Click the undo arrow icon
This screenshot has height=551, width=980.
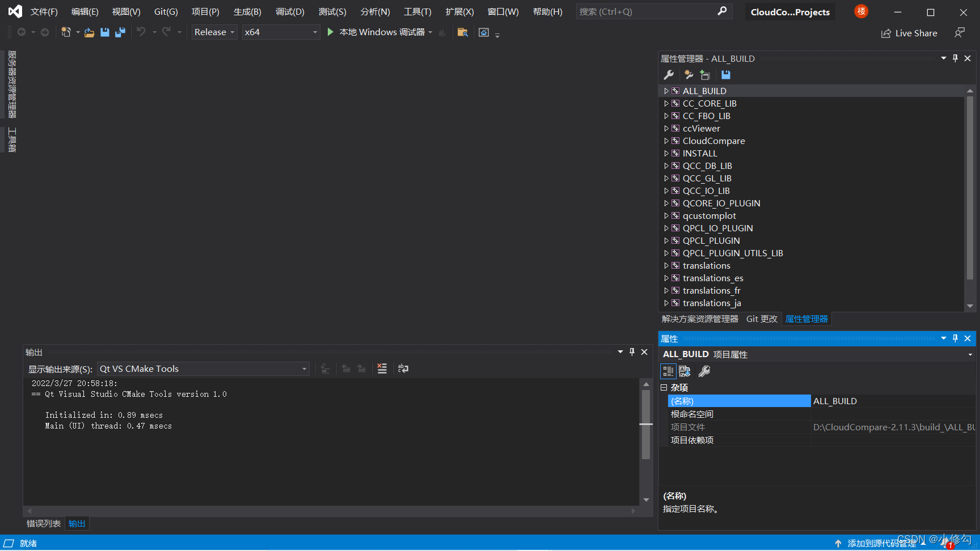tap(141, 32)
